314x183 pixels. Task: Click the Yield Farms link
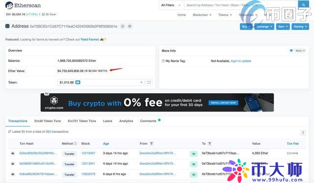(x=90, y=39)
